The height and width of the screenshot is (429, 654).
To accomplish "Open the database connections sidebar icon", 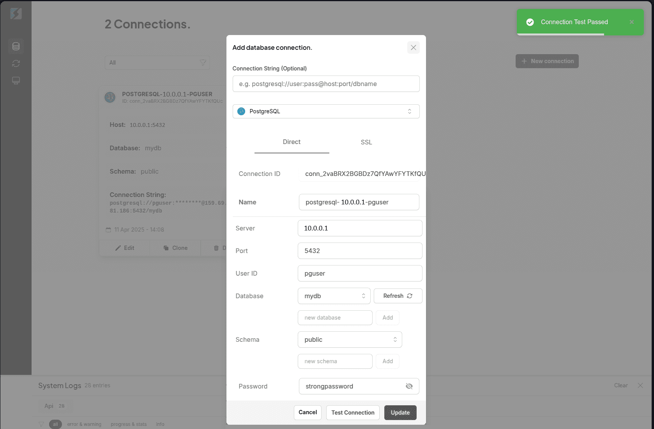I will (x=16, y=46).
